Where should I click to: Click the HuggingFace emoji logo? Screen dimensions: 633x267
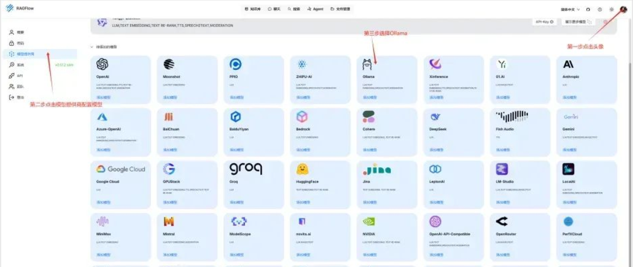(x=302, y=169)
